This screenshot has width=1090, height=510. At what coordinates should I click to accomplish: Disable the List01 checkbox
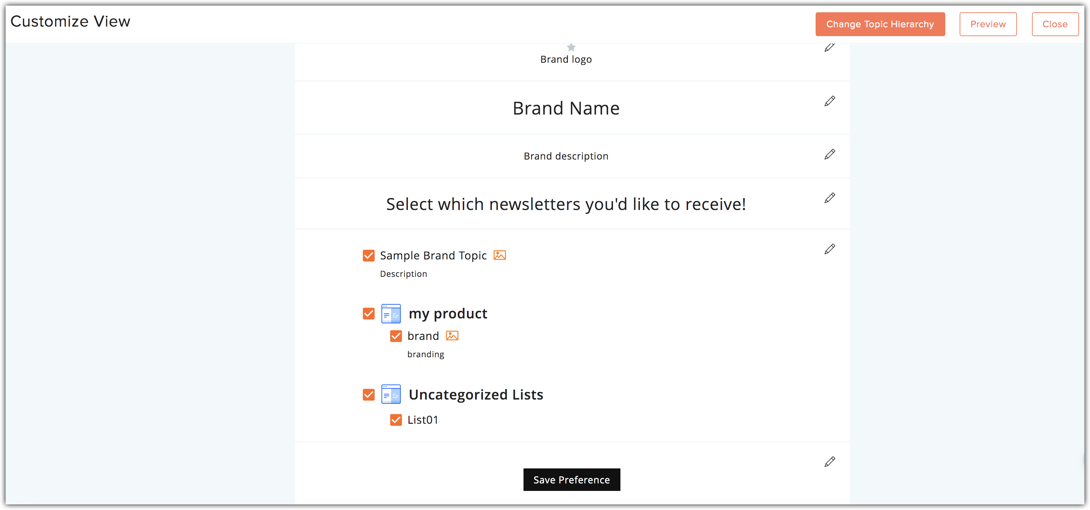click(x=396, y=420)
